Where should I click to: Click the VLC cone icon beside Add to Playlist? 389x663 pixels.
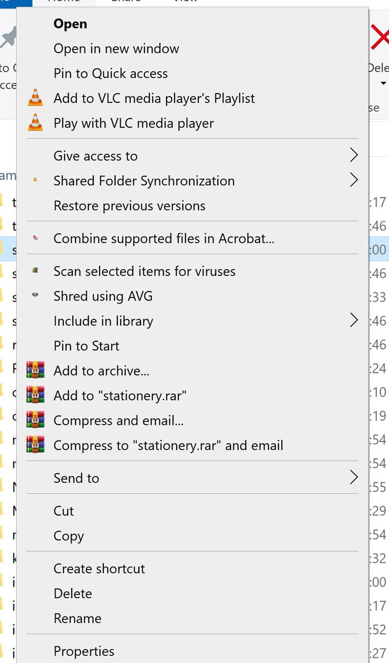pos(35,98)
